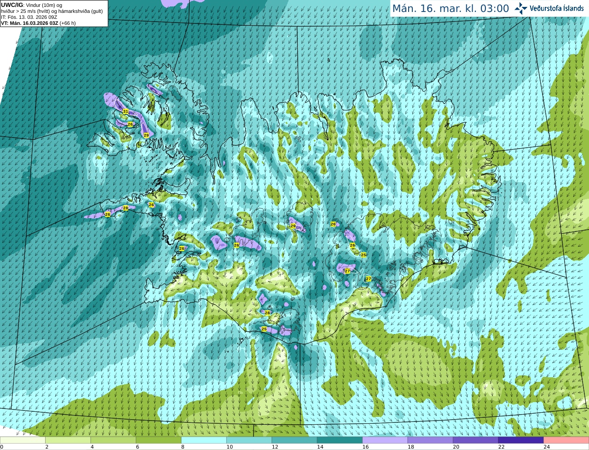The height and width of the screenshot is (450, 589).
Task: Click the Veðurstofa Íslands logo
Action: pos(549,8)
